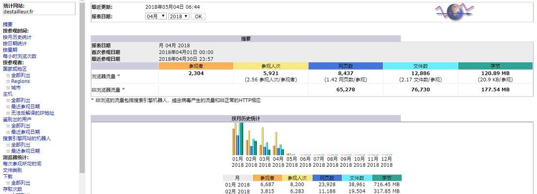The width and height of the screenshot is (537, 194).
Task: Click list icon beside 全部列出 under 鉴别出的用户
Action: (x=8, y=126)
